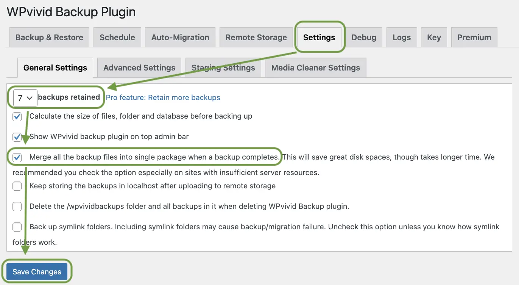519x285 pixels.
Task: Open Media Cleaner Settings
Action: coord(315,67)
